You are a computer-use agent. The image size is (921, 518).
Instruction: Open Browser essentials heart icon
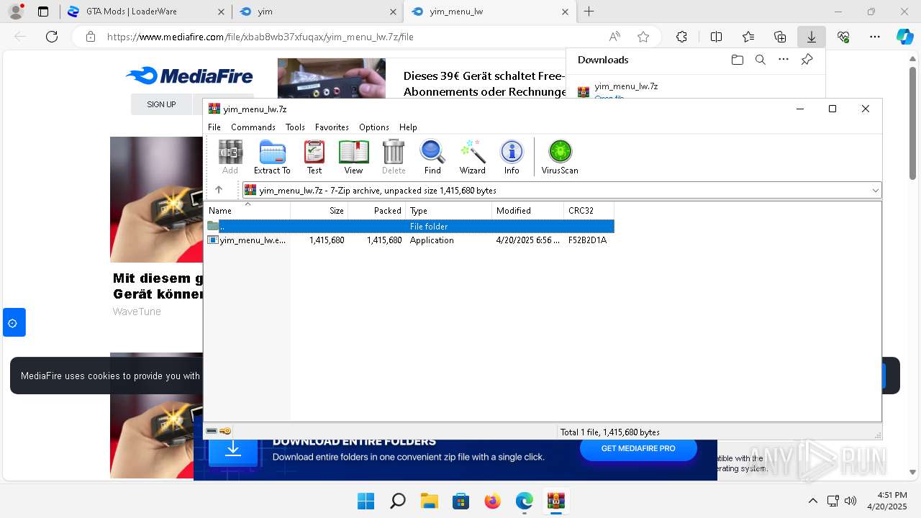(843, 37)
